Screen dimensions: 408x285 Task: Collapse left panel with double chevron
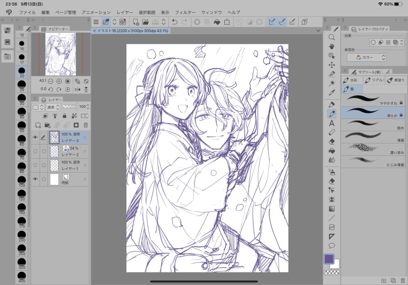[3, 20]
